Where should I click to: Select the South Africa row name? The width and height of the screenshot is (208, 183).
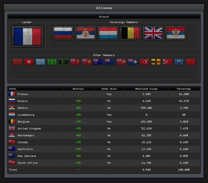coord(28,163)
